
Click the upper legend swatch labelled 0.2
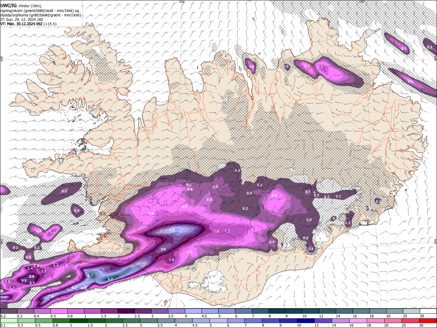(9, 311)
